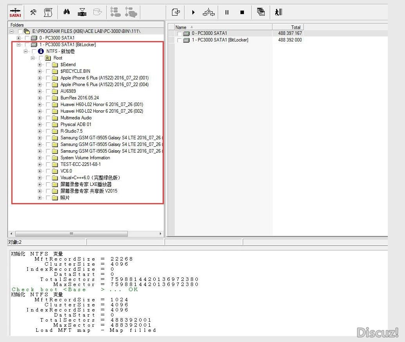
Task: Collapse the Root tree node
Action: click(33, 58)
